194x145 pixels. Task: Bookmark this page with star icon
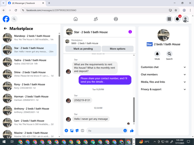176,10
